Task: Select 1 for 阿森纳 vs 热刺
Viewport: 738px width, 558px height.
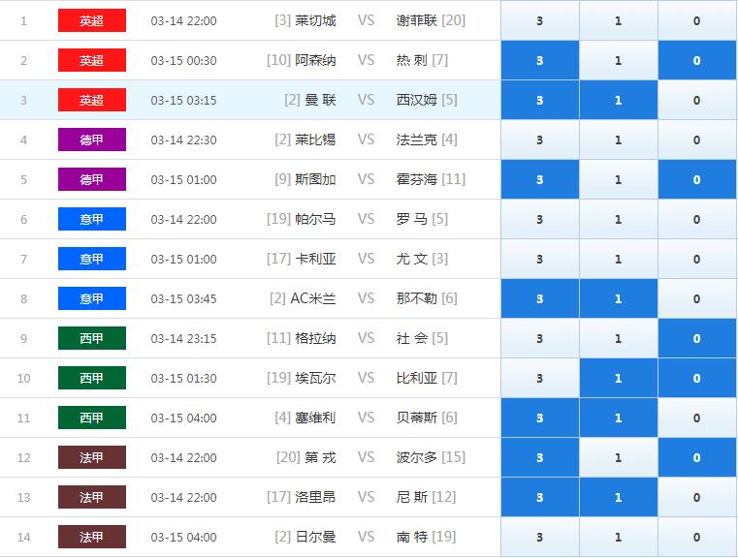Action: [x=619, y=60]
